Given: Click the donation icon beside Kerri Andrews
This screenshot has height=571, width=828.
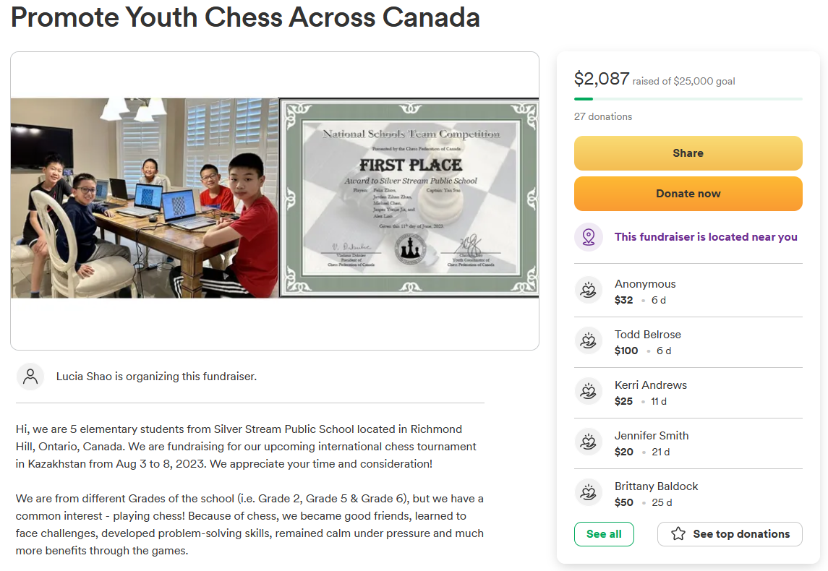Looking at the screenshot, I should coord(588,391).
